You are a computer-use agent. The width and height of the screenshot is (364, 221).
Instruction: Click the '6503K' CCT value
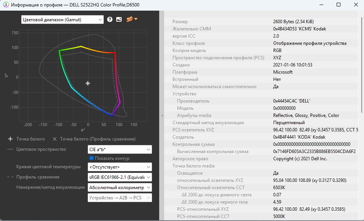[279, 187]
